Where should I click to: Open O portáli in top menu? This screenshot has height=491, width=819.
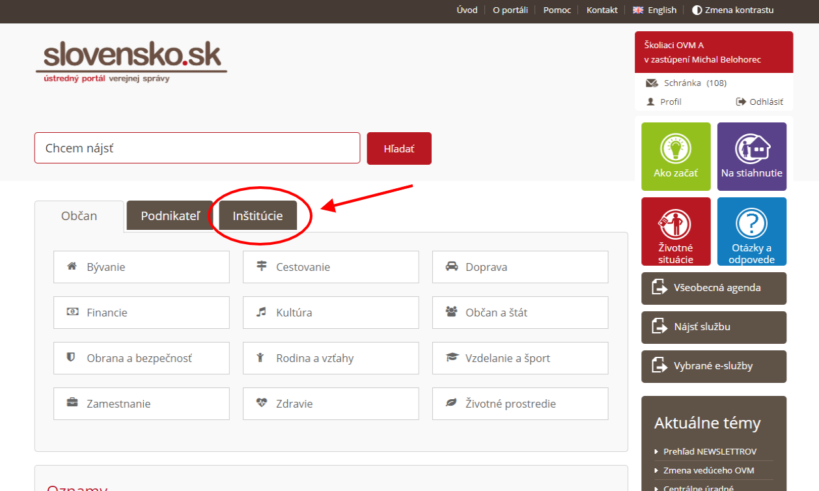coord(510,10)
